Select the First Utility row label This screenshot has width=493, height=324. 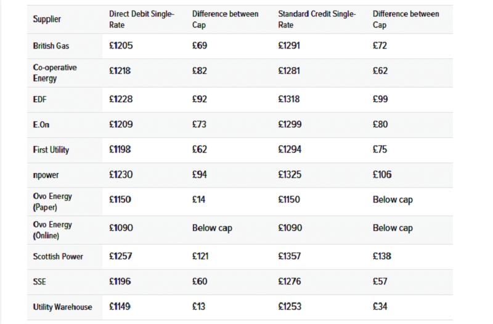(x=51, y=150)
